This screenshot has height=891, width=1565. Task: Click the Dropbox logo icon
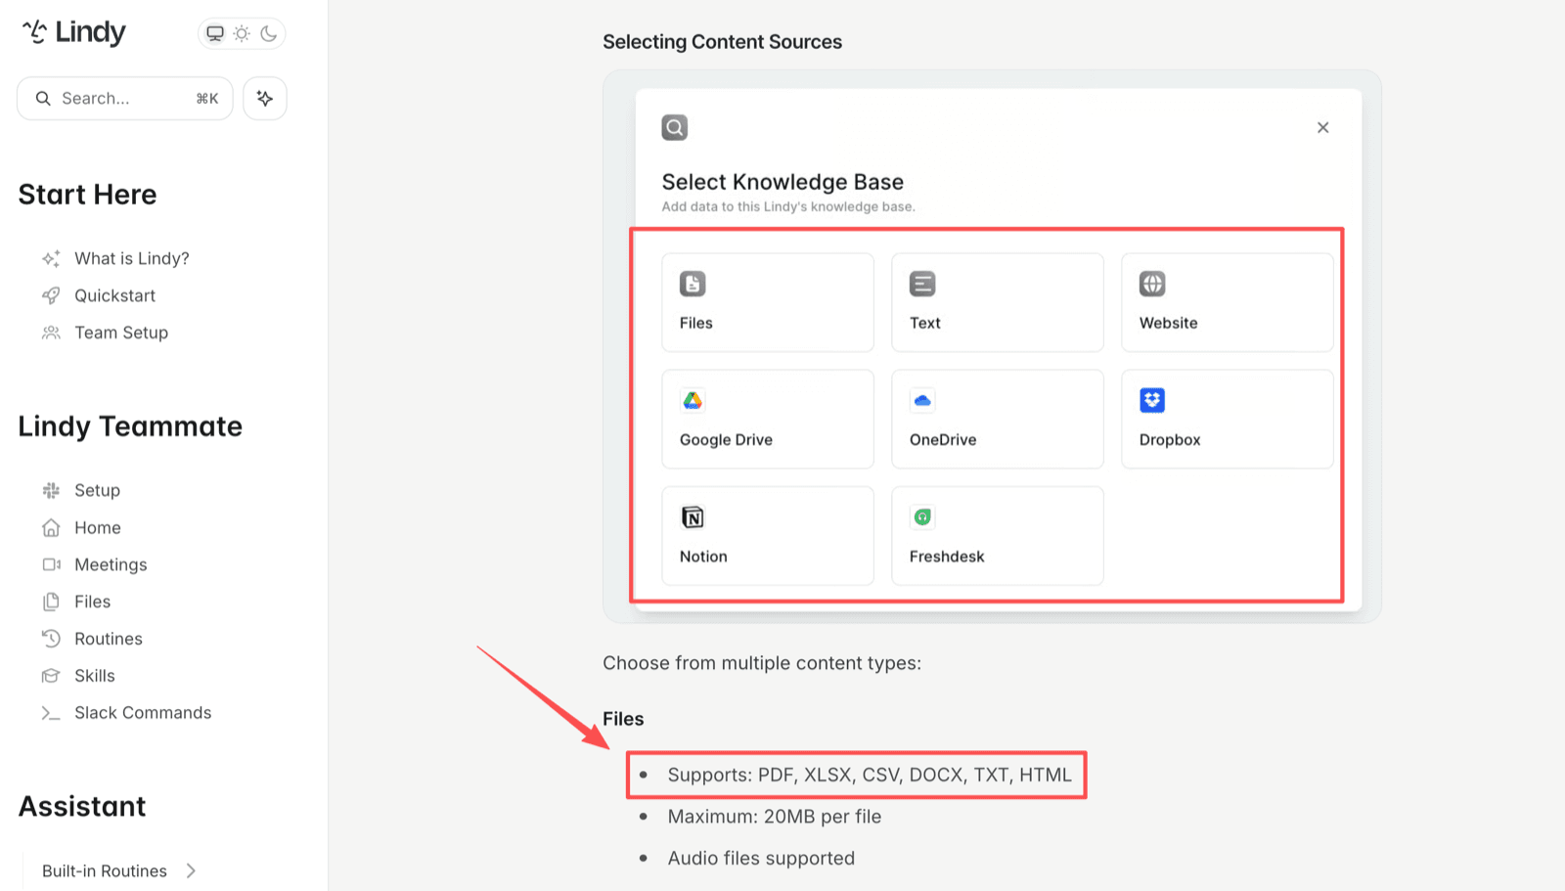click(x=1152, y=400)
